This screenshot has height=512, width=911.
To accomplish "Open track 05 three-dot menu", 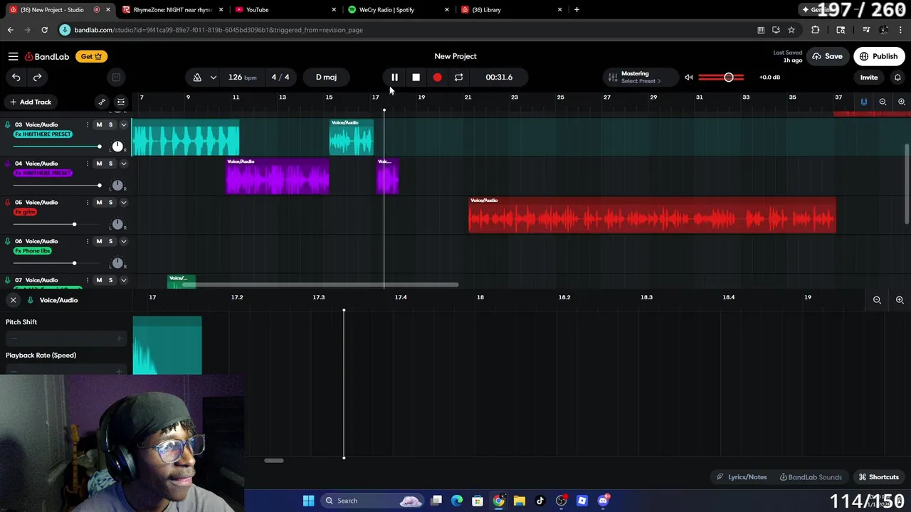I will [88, 202].
